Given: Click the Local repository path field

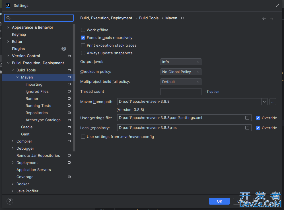Looking at the screenshot, I should 184,128.
